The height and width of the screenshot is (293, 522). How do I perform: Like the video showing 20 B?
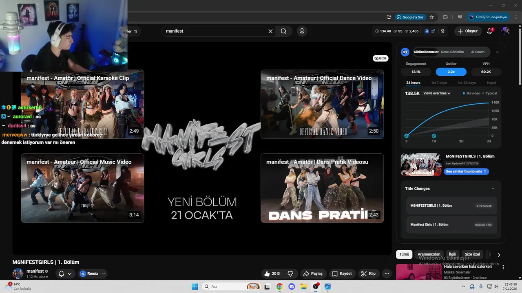pos(272,273)
